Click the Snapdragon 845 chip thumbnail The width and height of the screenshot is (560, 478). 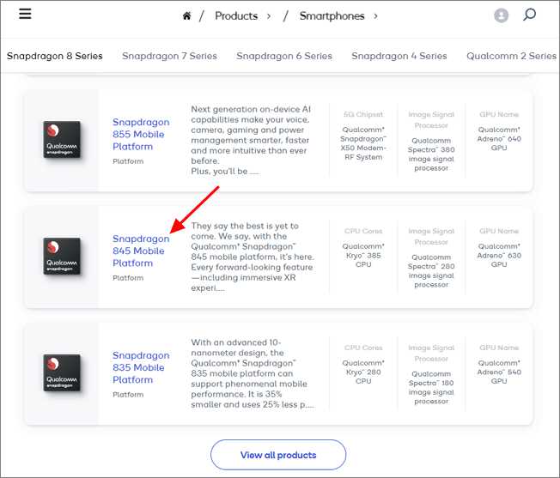(x=62, y=256)
